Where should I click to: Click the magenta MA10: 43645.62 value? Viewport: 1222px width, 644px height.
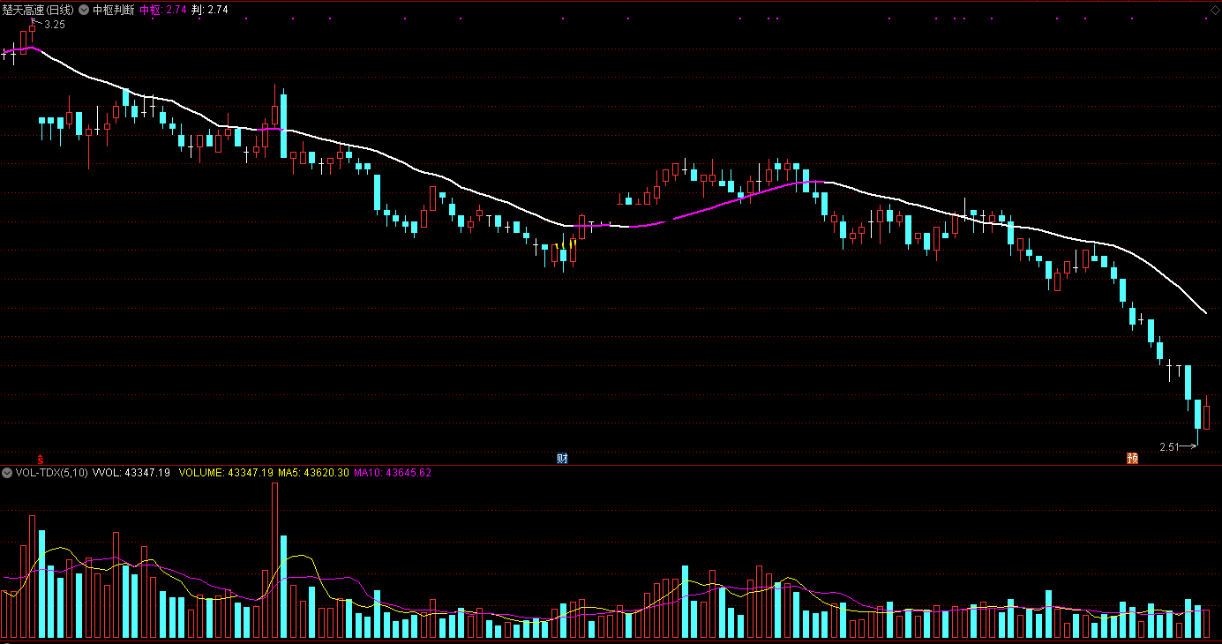393,473
